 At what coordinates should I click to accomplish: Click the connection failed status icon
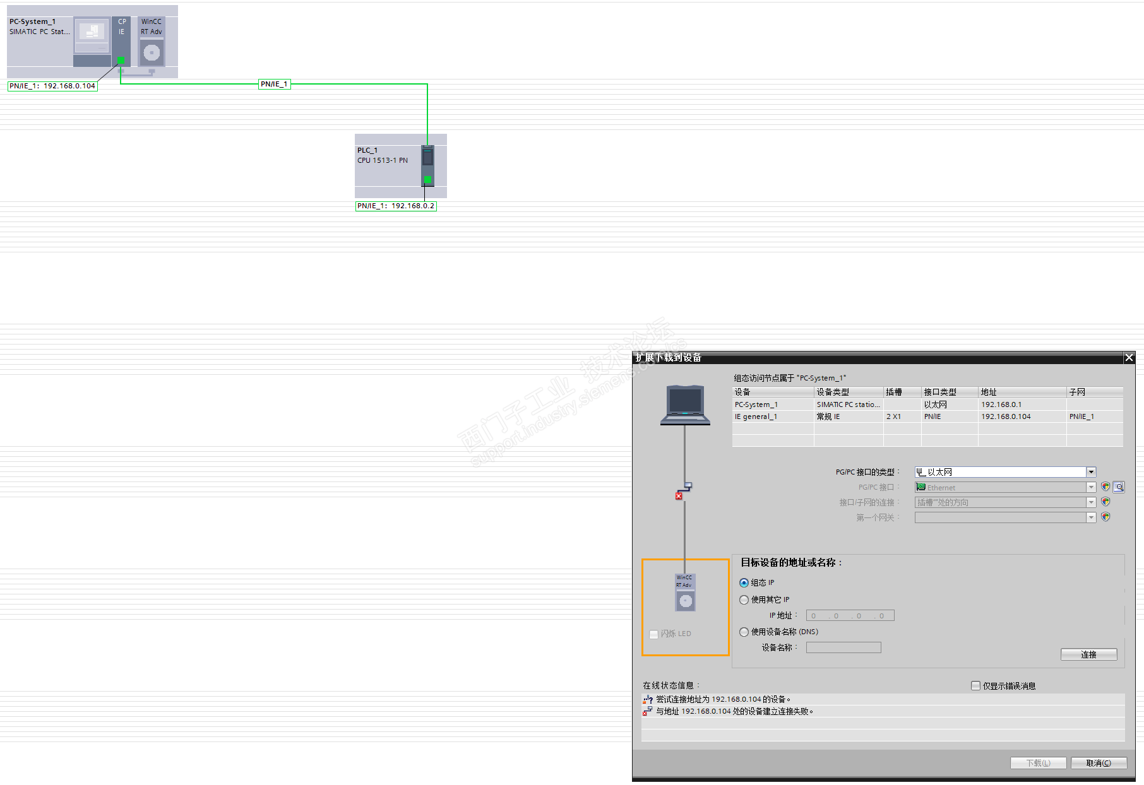point(648,711)
